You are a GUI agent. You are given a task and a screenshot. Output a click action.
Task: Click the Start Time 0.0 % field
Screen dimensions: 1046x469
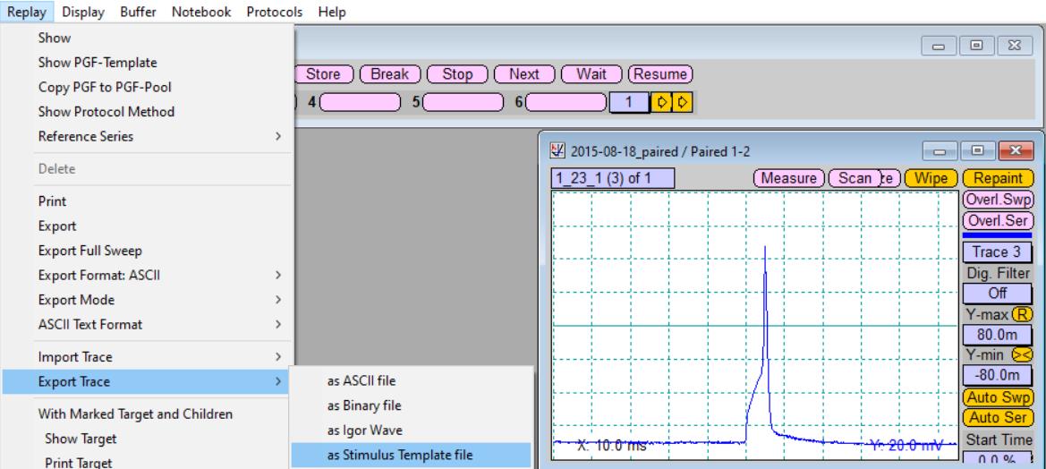pyautogui.click(x=998, y=459)
